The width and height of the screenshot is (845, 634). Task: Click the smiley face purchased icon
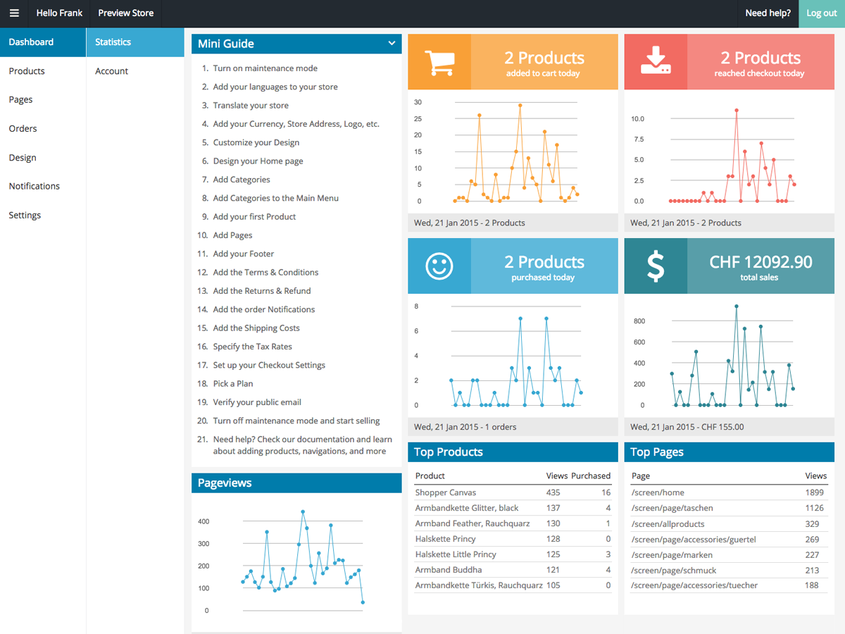pyautogui.click(x=439, y=266)
